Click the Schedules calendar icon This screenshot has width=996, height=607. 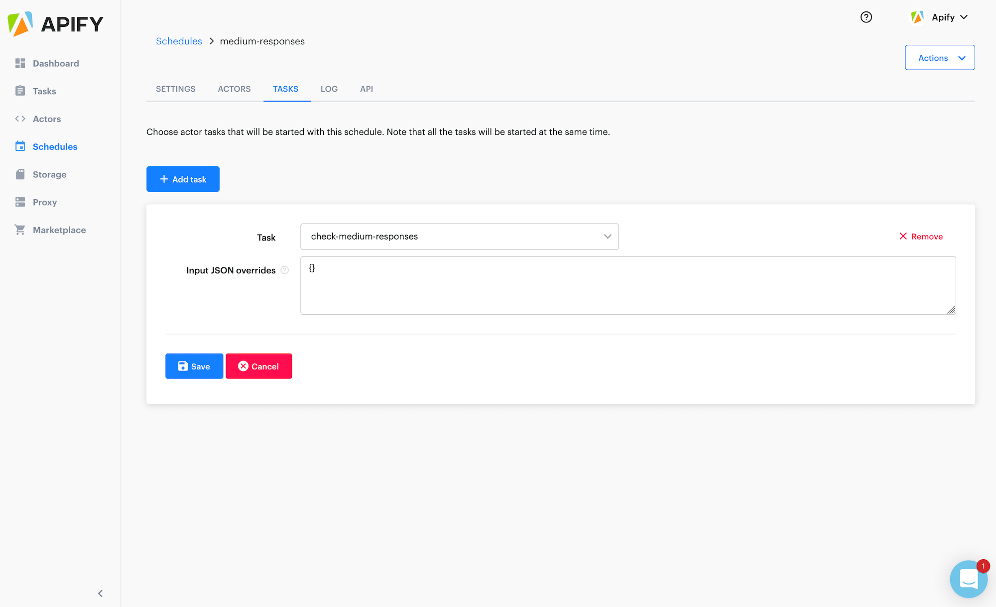coord(20,146)
